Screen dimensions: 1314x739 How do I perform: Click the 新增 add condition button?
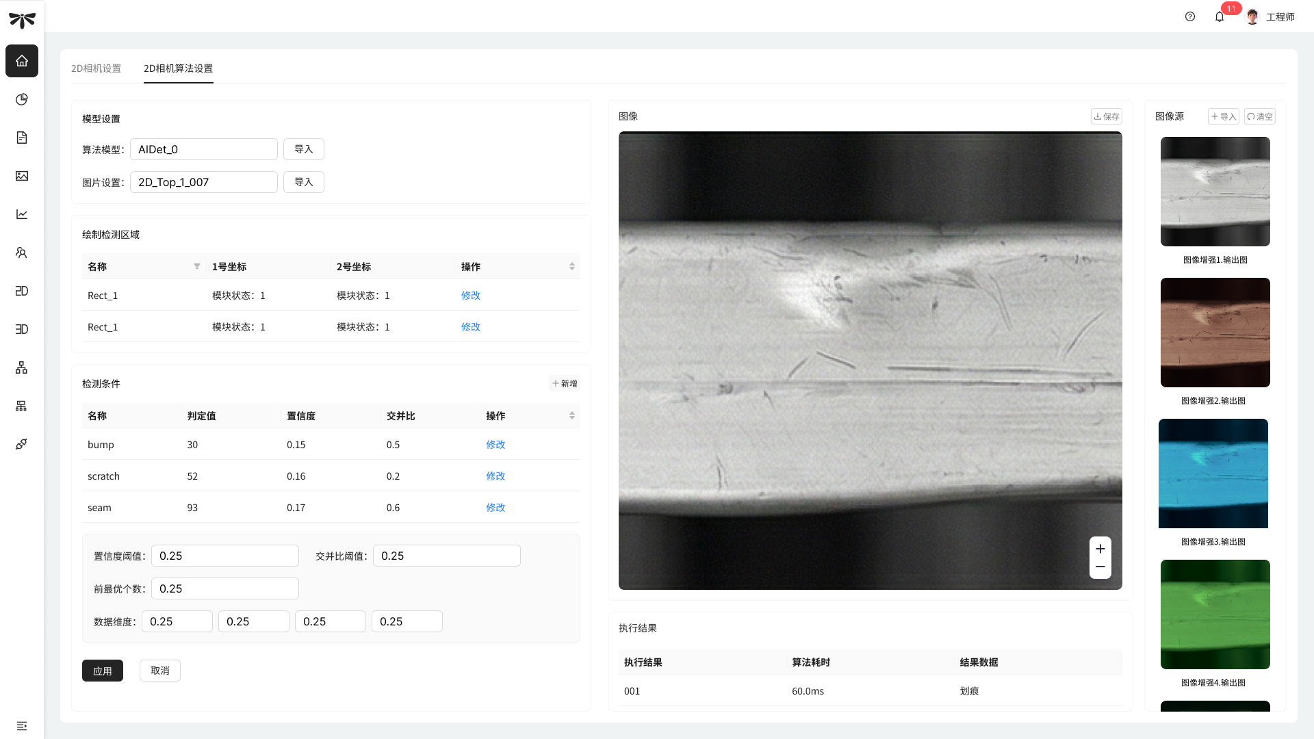565,384
